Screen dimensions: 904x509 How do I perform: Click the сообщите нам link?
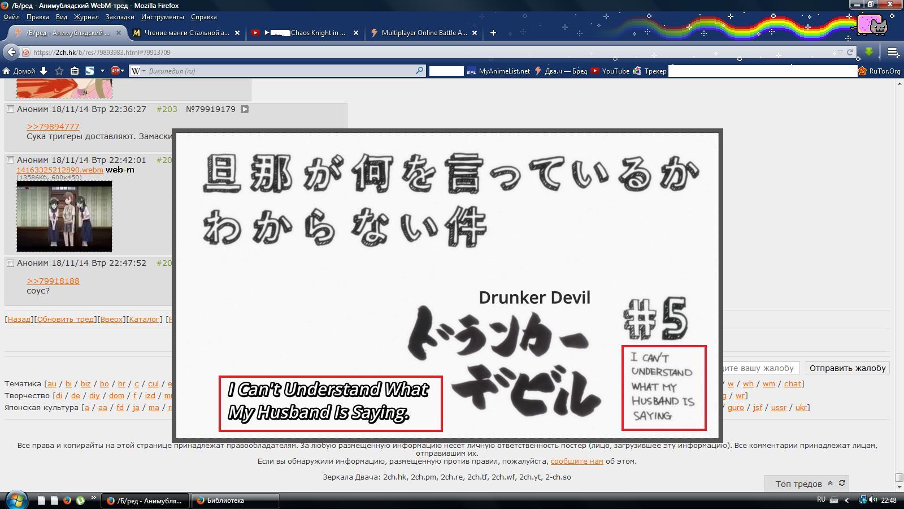(577, 461)
